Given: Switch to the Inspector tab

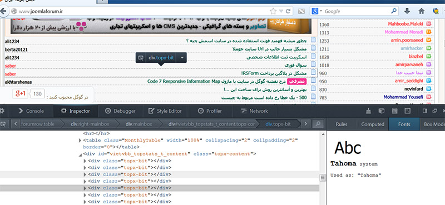Looking at the screenshot, I should 76,111.
